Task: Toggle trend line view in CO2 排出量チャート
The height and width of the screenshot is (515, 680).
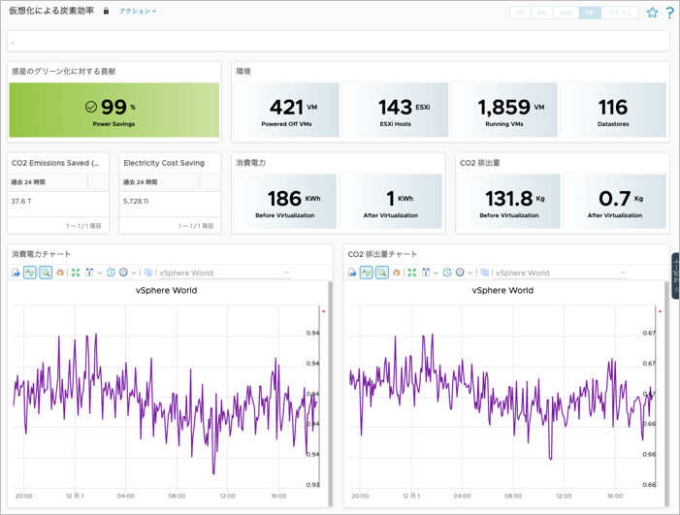Action: 367,273
